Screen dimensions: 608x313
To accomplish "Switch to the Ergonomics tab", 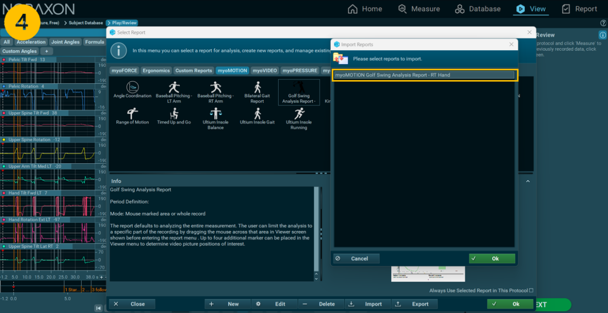I will [156, 70].
